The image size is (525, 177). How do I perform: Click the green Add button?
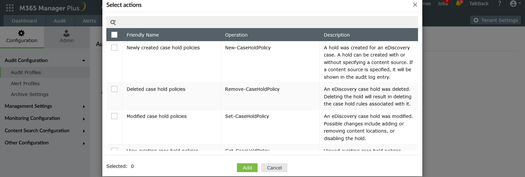(x=247, y=168)
